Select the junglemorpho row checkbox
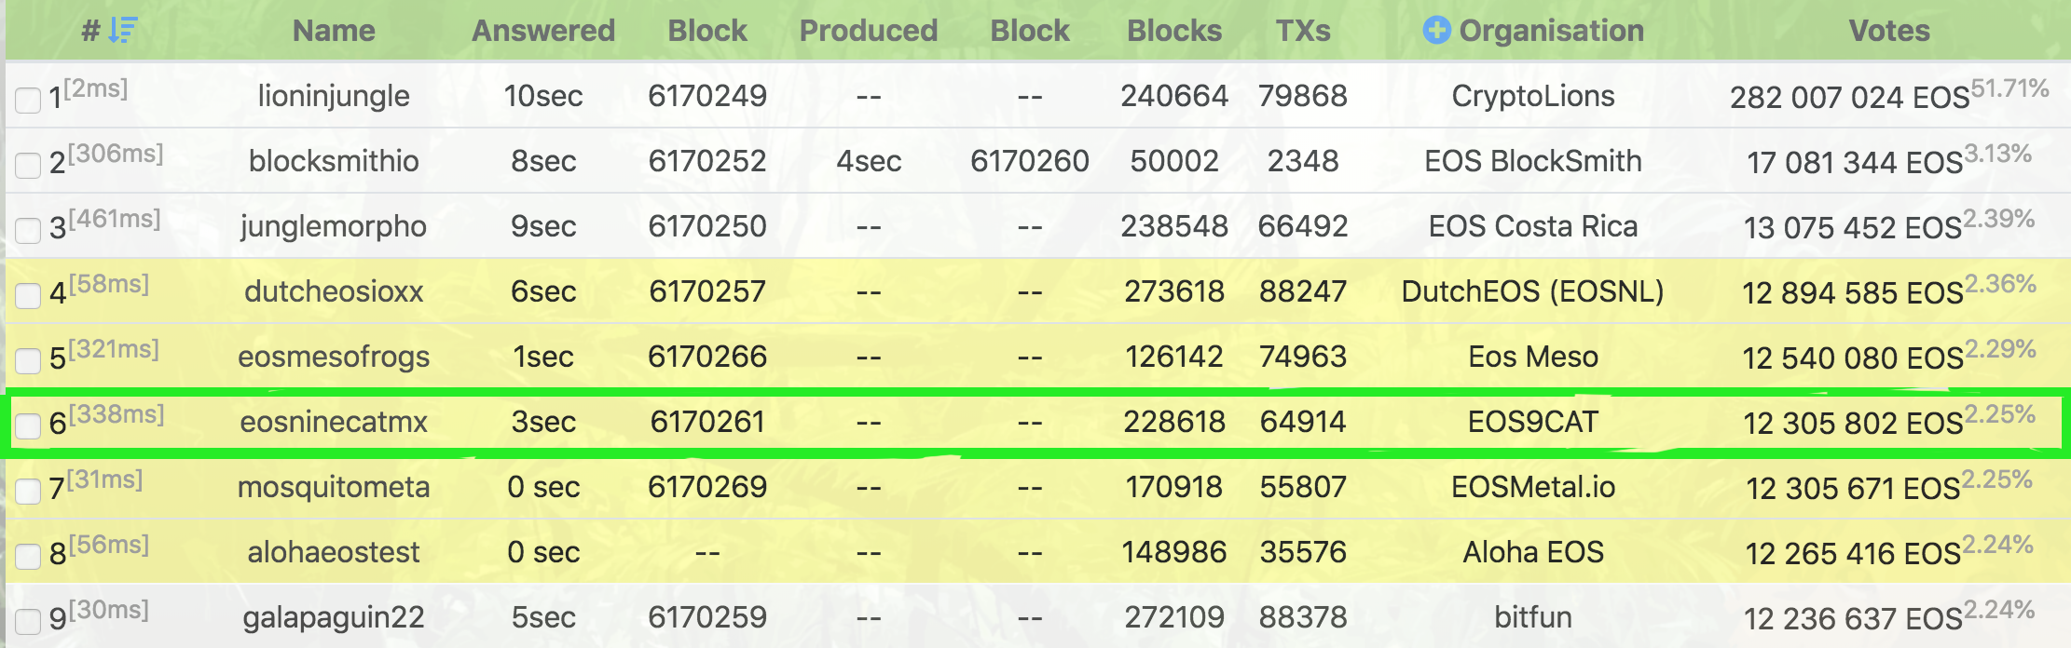Image resolution: width=2071 pixels, height=648 pixels. point(28,230)
